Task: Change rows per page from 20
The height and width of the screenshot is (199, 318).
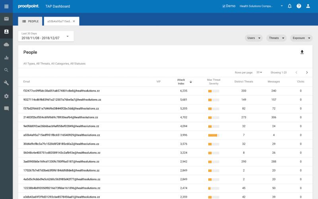Action: click(259, 72)
